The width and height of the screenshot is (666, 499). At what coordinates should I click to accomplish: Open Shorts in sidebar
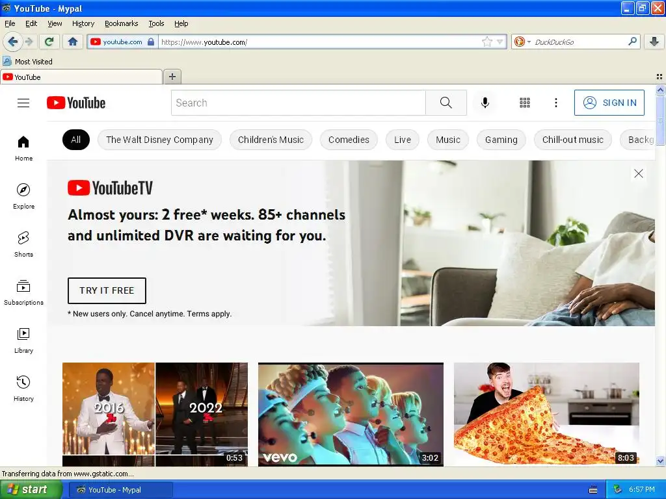point(23,244)
